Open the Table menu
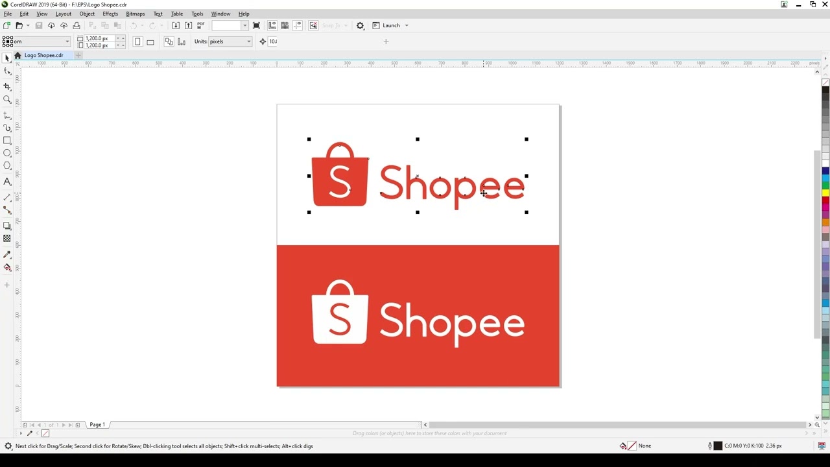 tap(176, 14)
